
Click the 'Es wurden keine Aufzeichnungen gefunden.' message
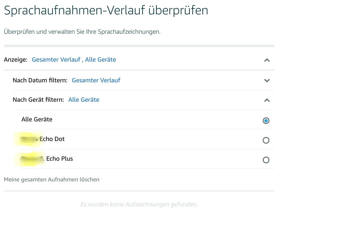coord(139,204)
